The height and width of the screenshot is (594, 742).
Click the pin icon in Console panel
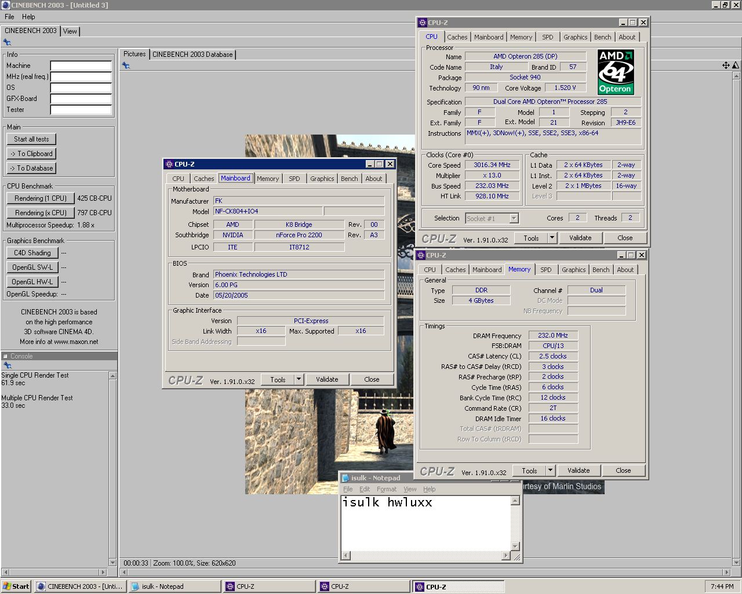(7, 365)
